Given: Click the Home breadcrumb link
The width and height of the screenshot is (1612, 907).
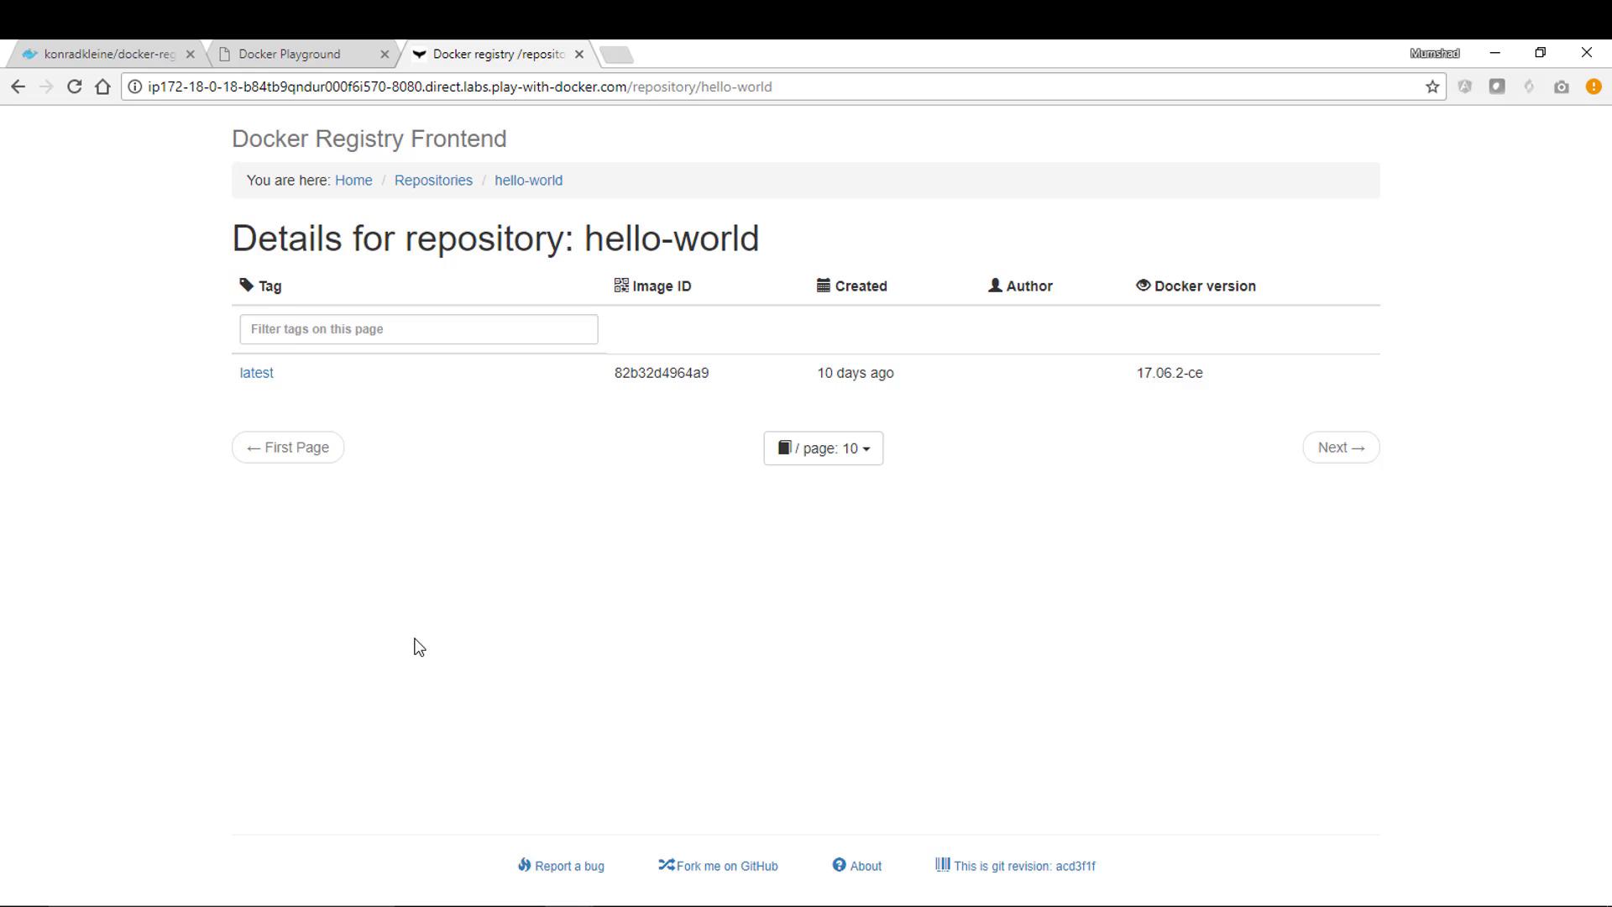Looking at the screenshot, I should pyautogui.click(x=353, y=181).
